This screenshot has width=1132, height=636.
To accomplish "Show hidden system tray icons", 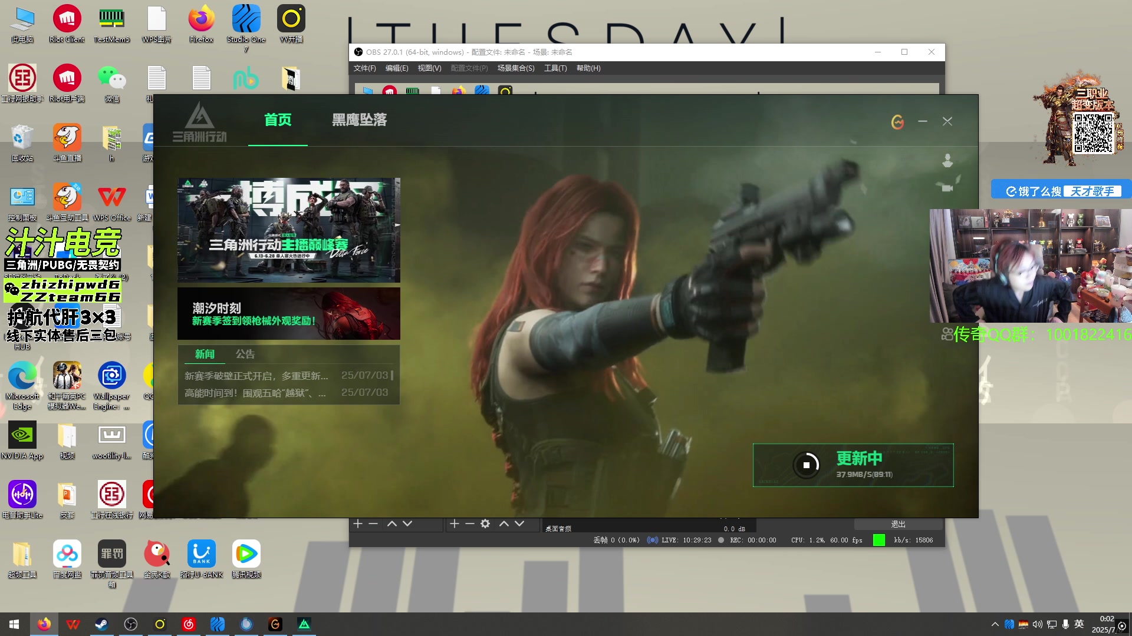I will (x=995, y=624).
